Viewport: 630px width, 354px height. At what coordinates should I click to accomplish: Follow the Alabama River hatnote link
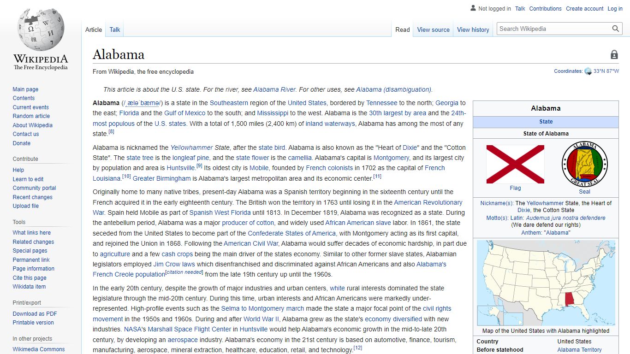click(274, 90)
